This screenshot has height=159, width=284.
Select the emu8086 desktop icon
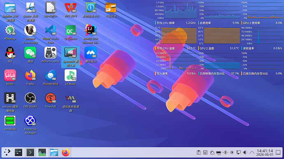10,121
